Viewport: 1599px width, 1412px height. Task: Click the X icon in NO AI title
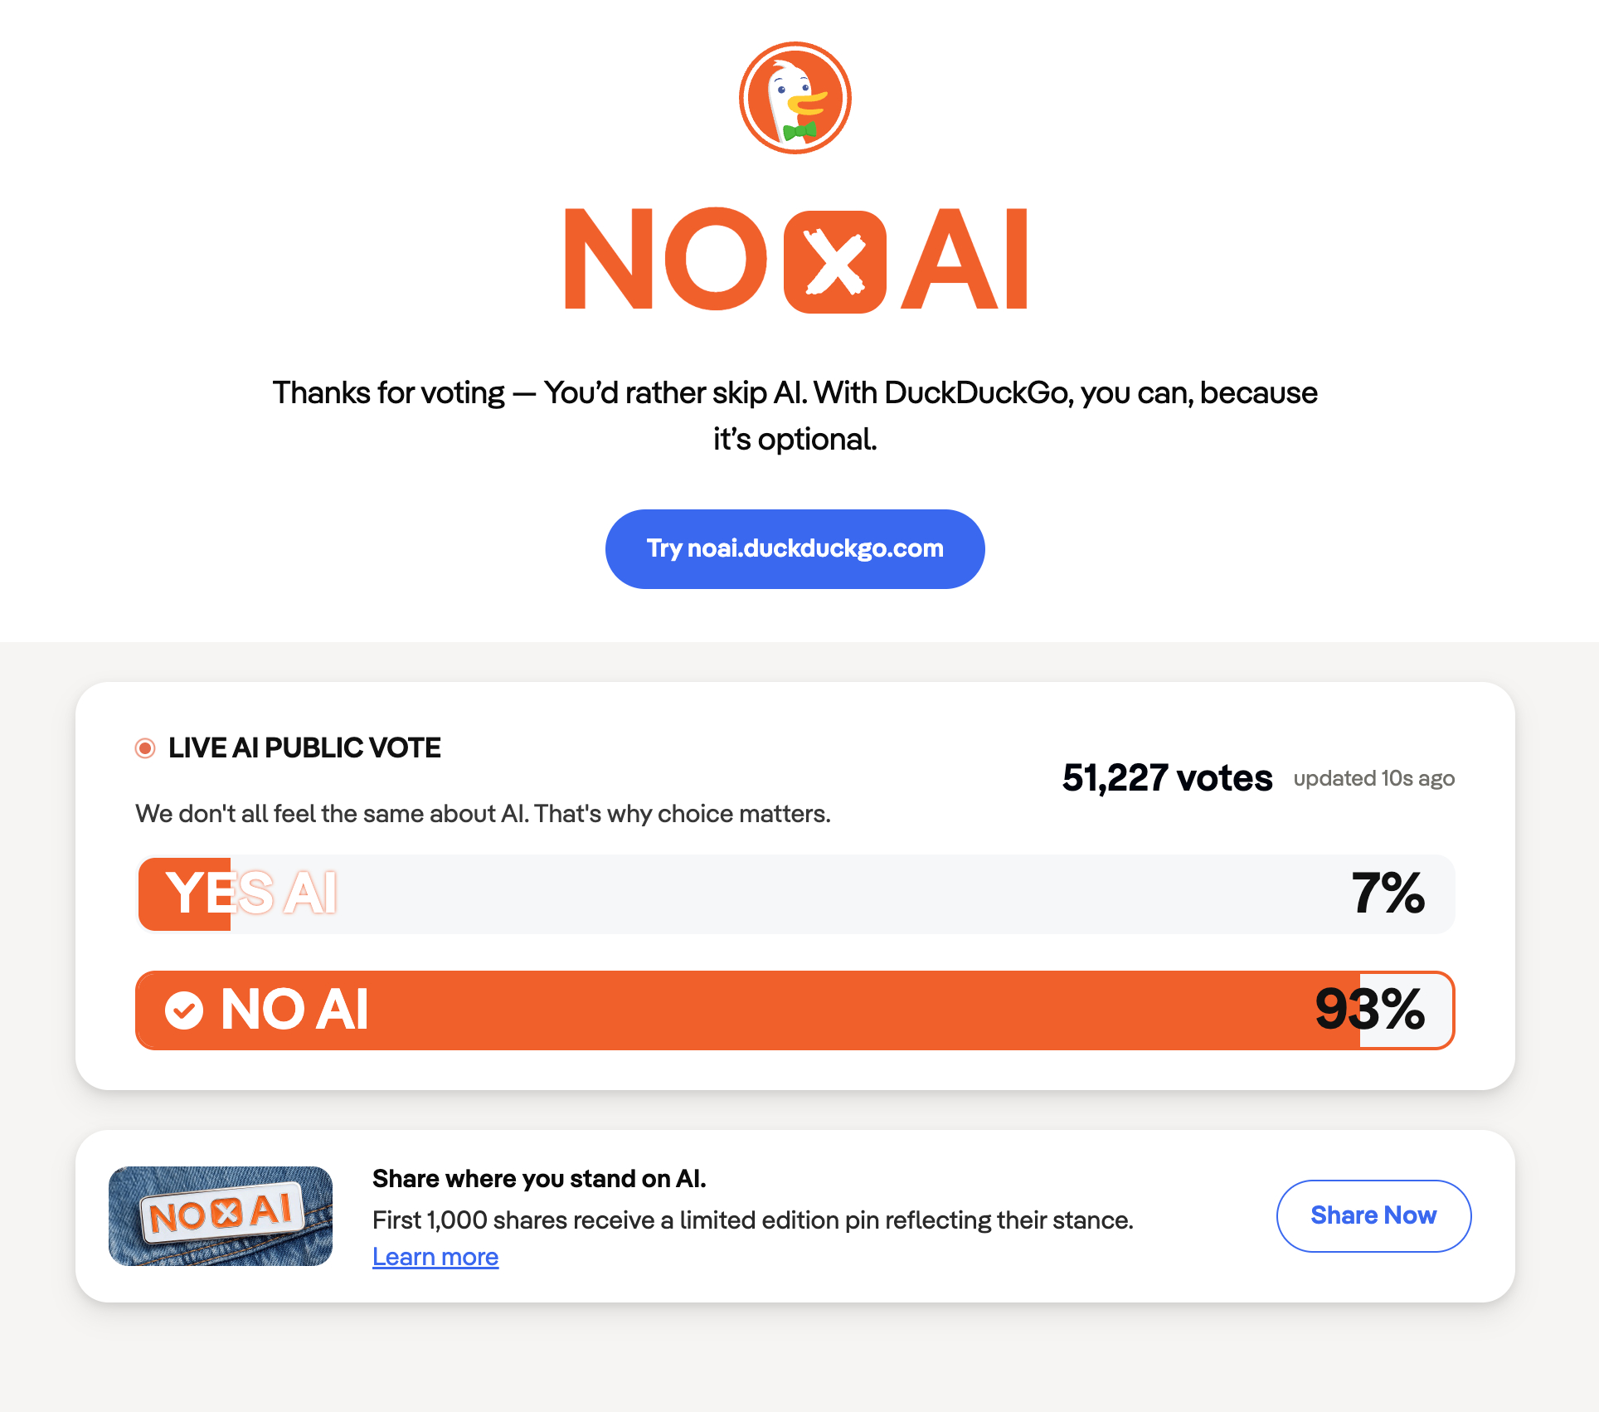pos(834,261)
